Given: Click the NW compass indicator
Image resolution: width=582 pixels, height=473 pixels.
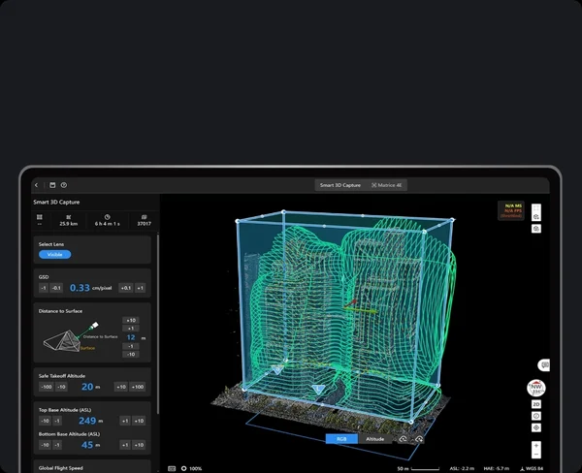Looking at the screenshot, I should click(x=535, y=388).
